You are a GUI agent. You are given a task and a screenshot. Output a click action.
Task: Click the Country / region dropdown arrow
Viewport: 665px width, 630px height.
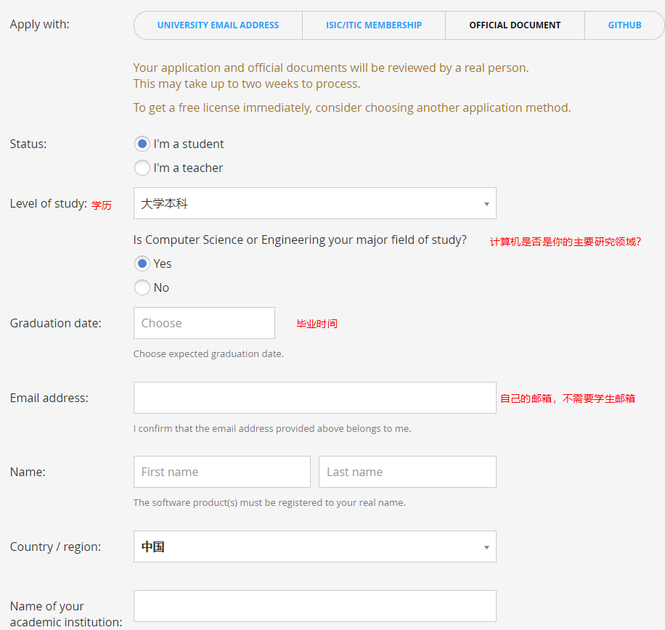coord(486,547)
